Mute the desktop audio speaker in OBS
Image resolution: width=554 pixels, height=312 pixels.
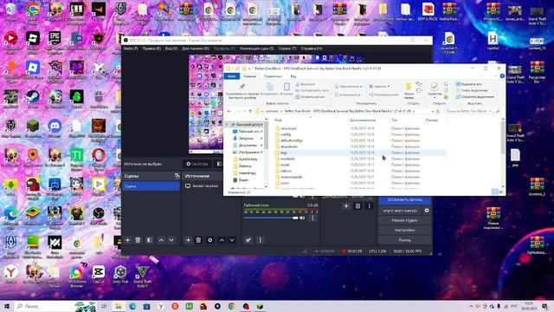click(x=302, y=218)
